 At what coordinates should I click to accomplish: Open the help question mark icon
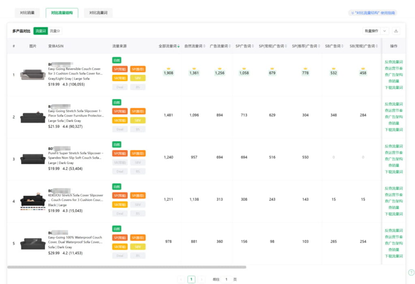point(411,273)
